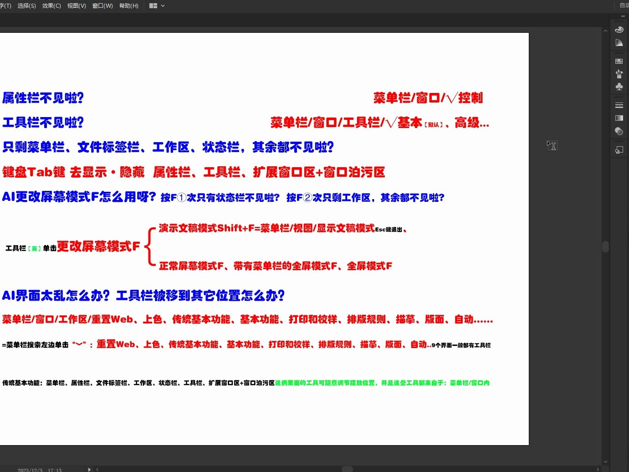Click the text 工具栏不见啦?
Image resolution: width=629 pixels, height=472 pixels.
[43, 123]
